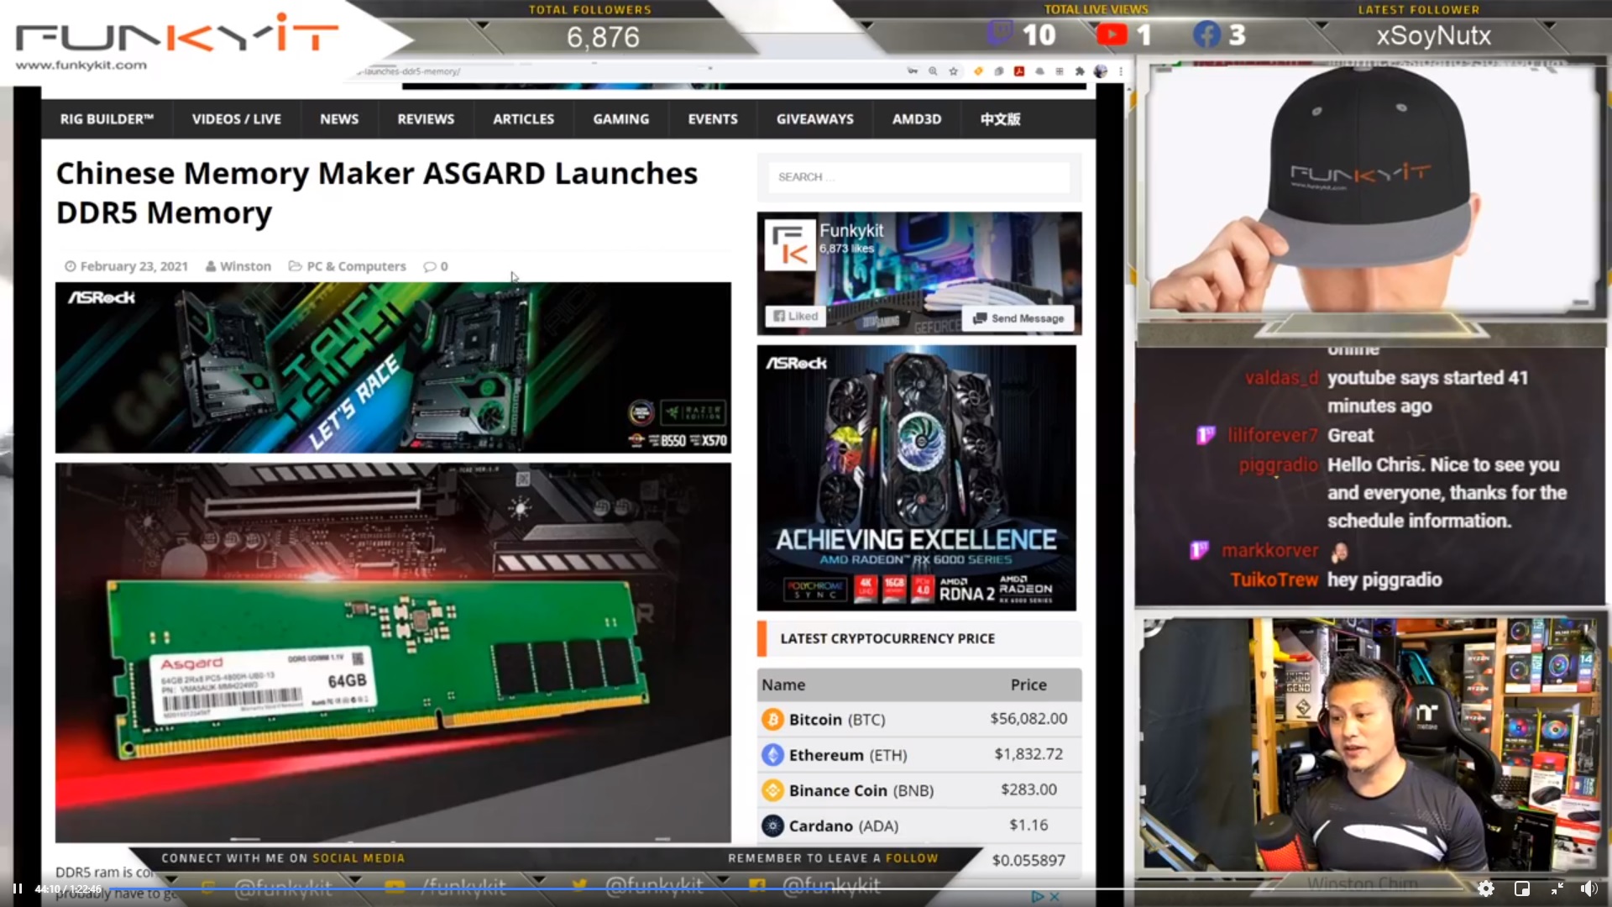Click chat username valdas_d
Screen dimensions: 1612x907
click(1281, 378)
